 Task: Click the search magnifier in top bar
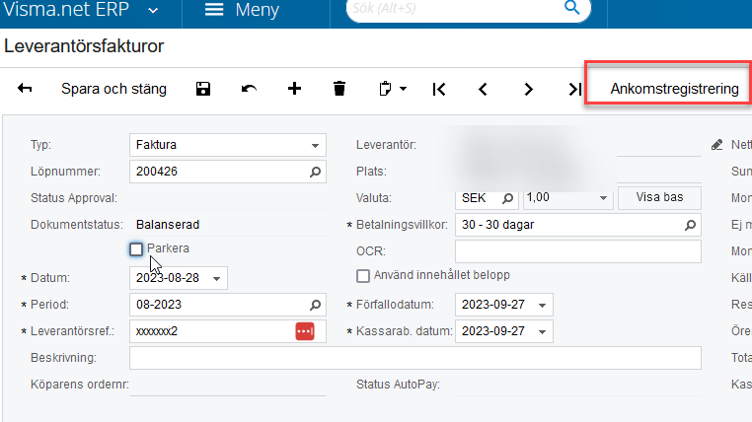(x=571, y=8)
